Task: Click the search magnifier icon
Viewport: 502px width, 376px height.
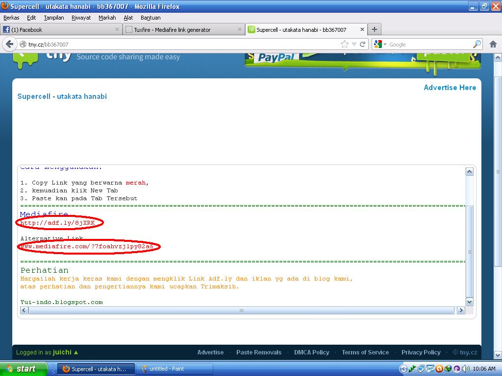Action: coord(477,44)
